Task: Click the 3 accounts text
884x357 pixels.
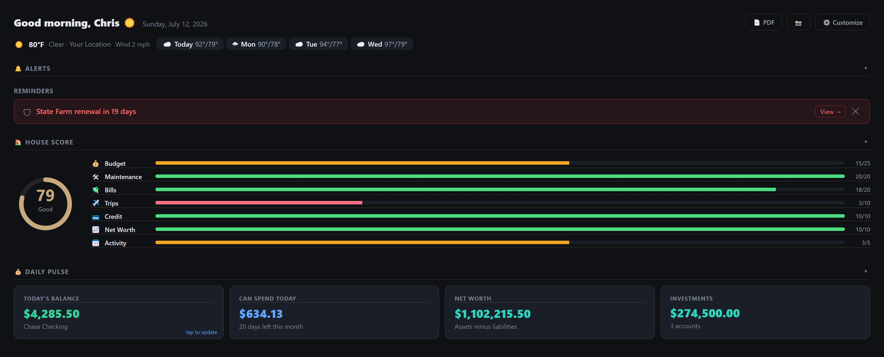Action: point(685,326)
